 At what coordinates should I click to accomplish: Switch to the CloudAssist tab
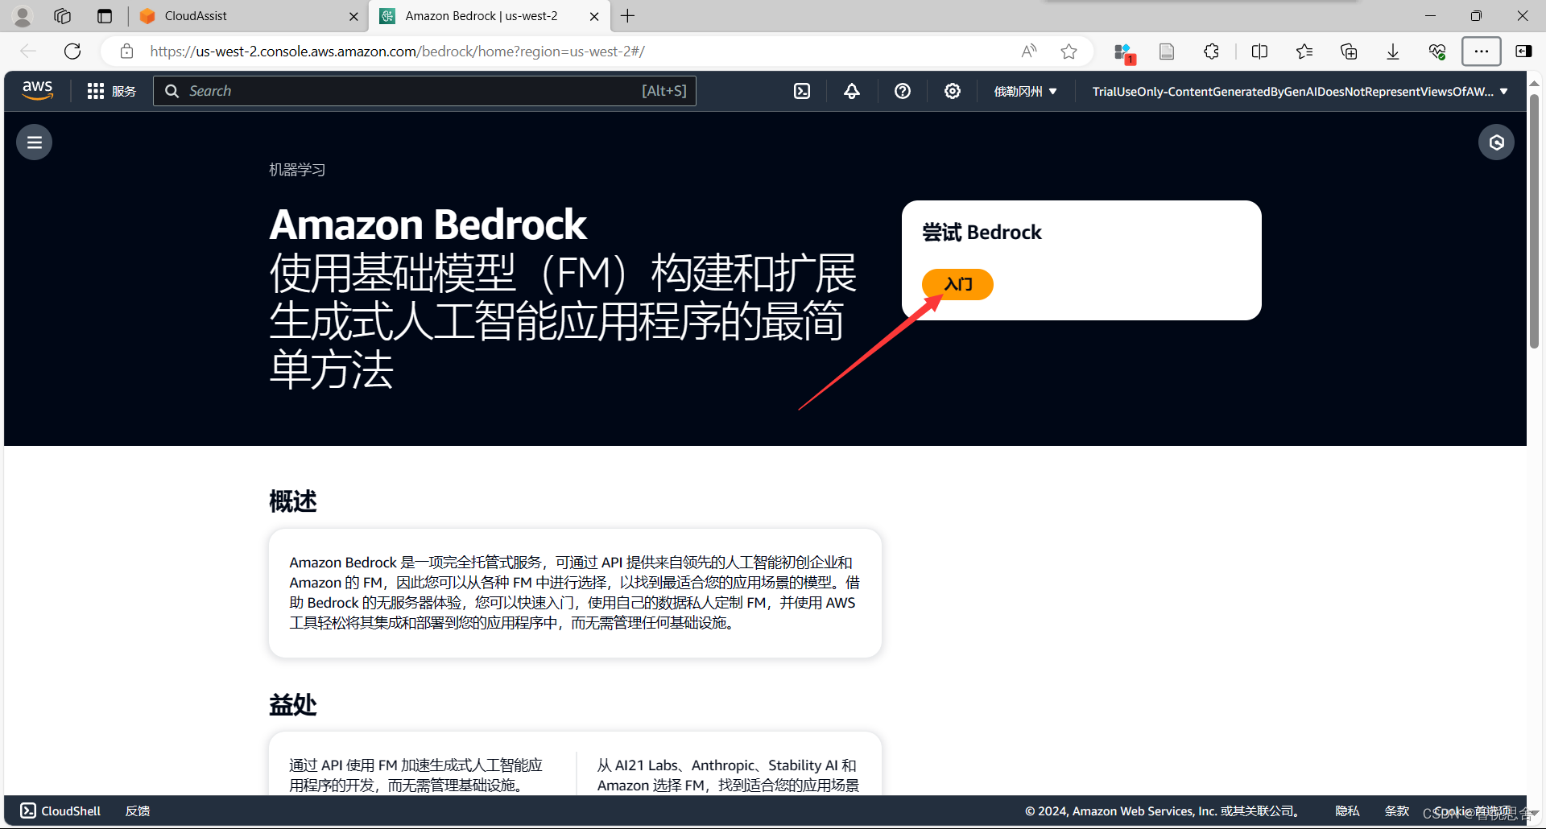(249, 16)
